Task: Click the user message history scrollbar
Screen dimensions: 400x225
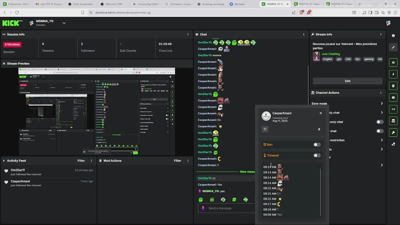Action: coord(320,192)
